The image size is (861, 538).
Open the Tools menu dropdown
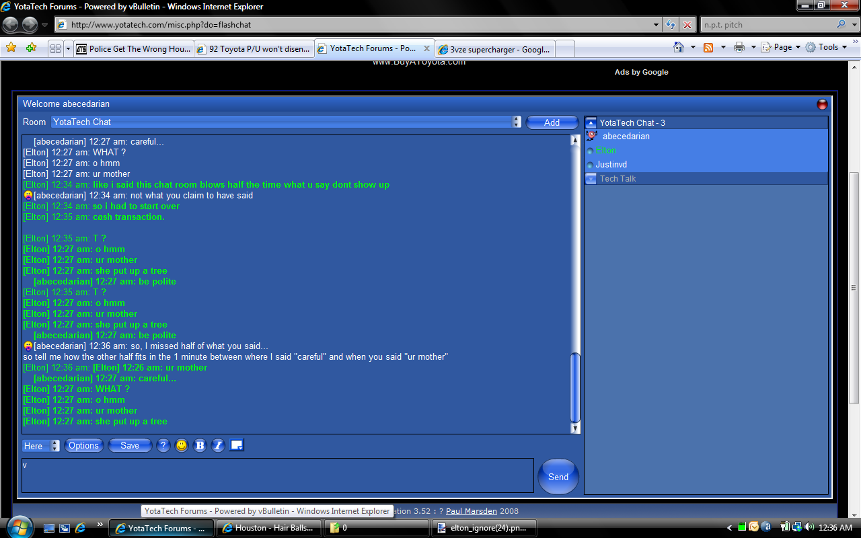click(x=825, y=47)
